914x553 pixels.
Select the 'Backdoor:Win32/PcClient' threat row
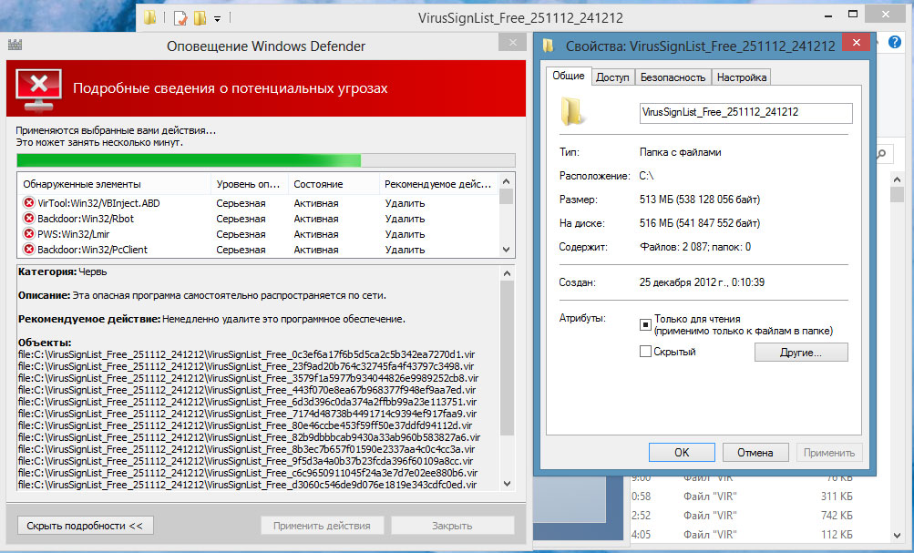point(258,250)
